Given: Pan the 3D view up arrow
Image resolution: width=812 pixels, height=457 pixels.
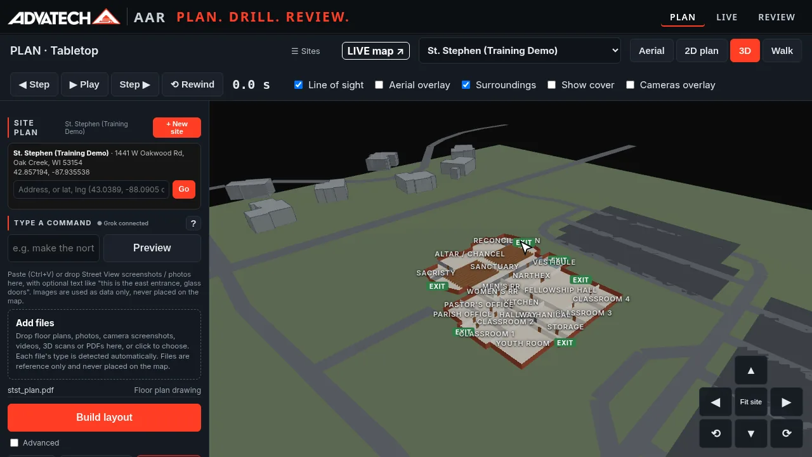Looking at the screenshot, I should tap(751, 371).
